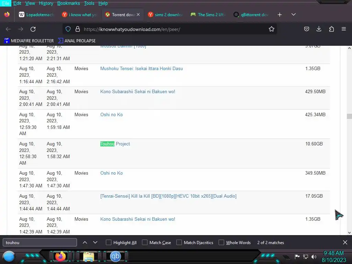Open the Bookmarks menu
Image resolution: width=352 pixels, height=264 pixels.
[x=69, y=3]
